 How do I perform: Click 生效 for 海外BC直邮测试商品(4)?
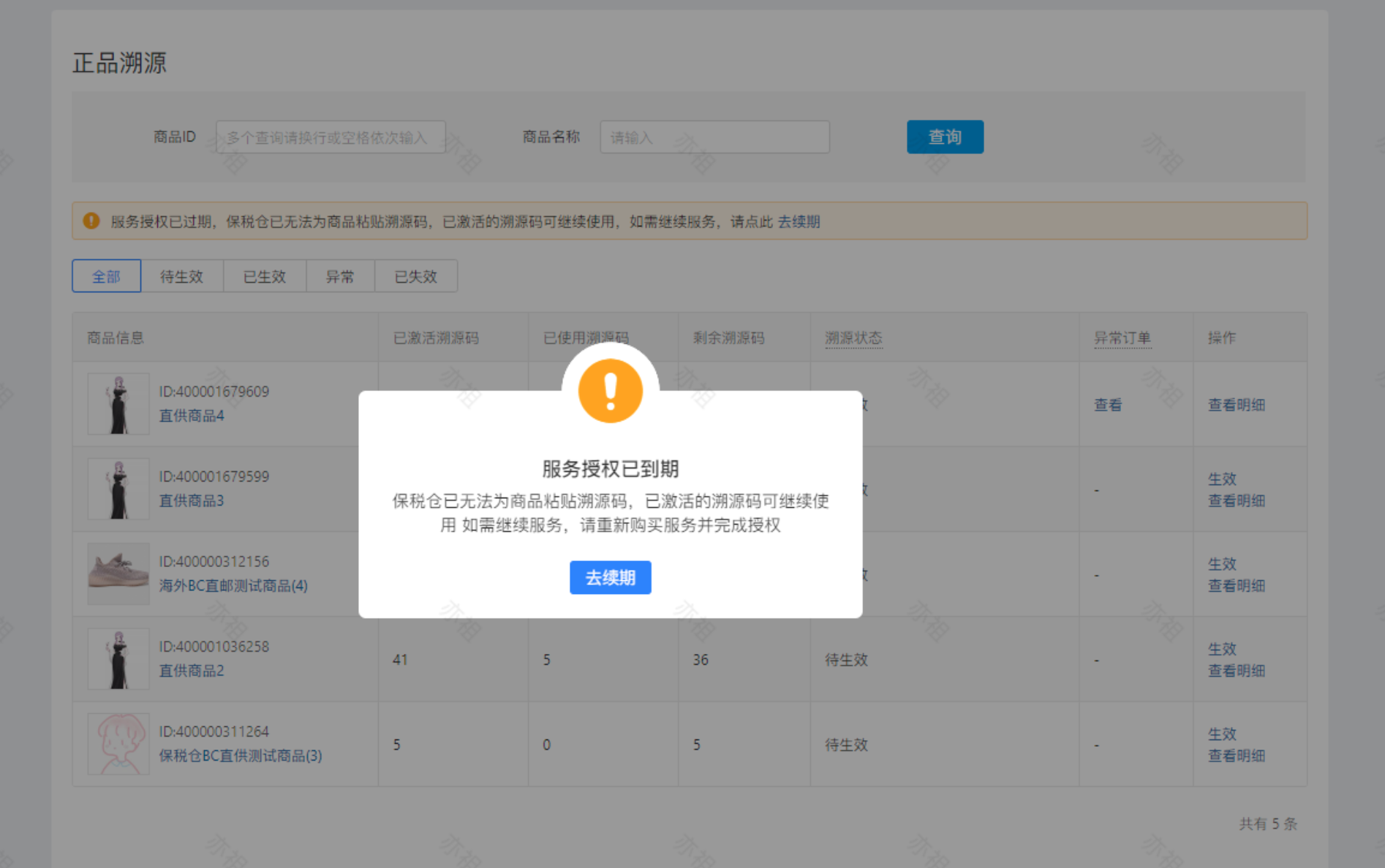coord(1222,564)
